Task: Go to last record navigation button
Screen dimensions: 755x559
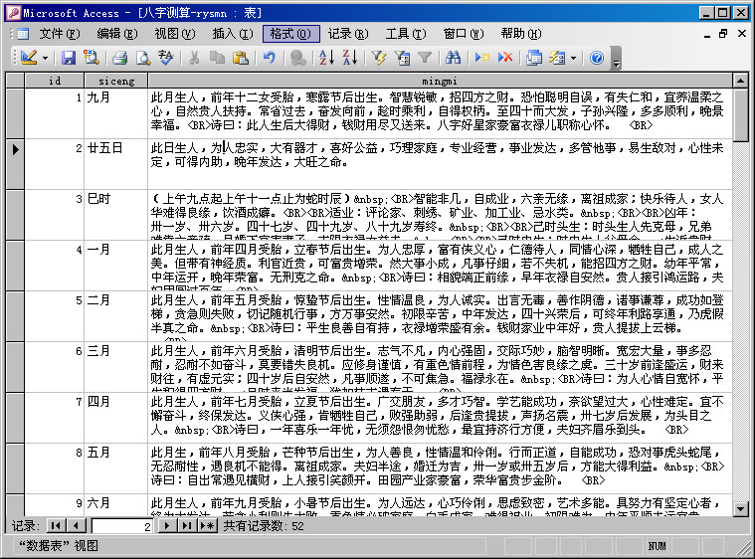Action: (x=187, y=526)
